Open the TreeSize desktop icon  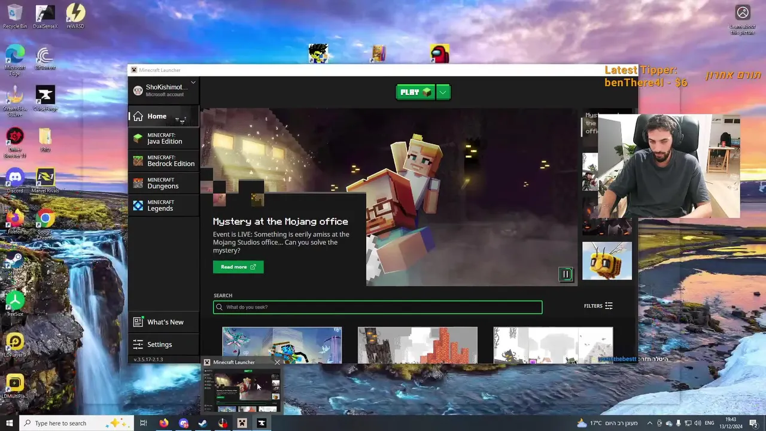(x=15, y=303)
